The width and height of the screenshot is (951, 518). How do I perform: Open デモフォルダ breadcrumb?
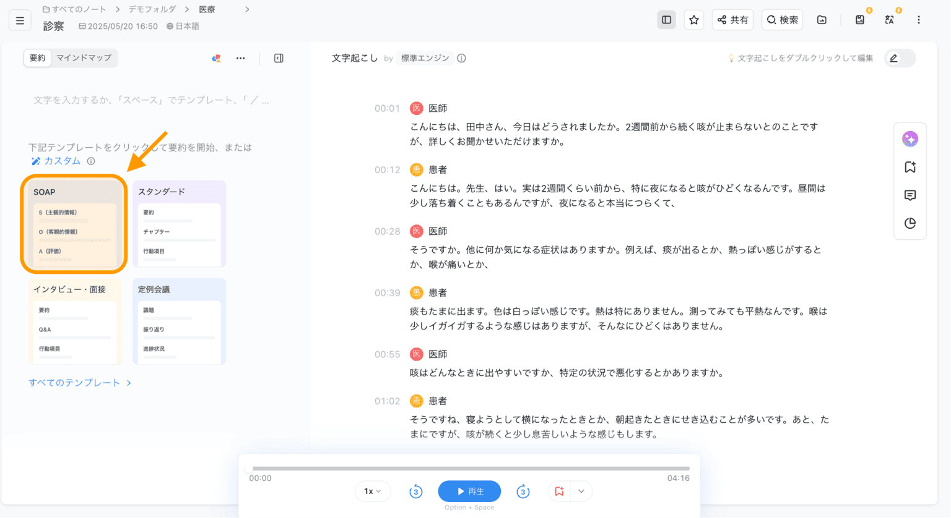(x=152, y=9)
